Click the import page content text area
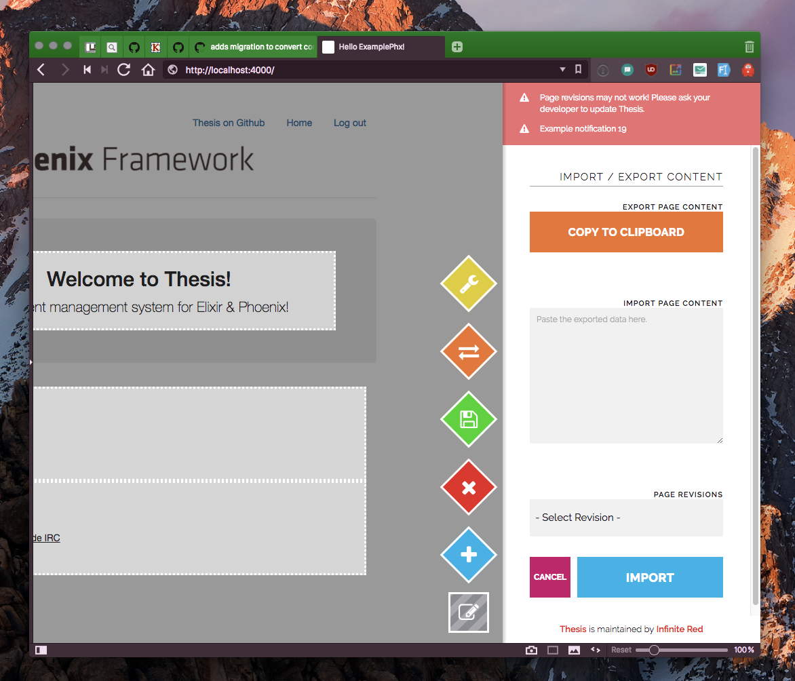The width and height of the screenshot is (795, 681). (x=625, y=376)
